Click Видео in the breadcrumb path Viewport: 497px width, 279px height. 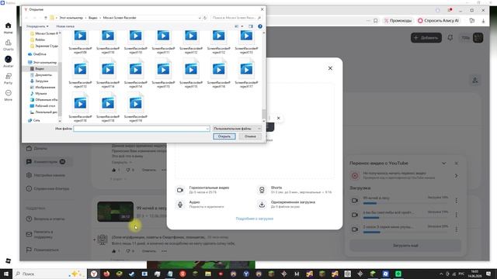click(x=93, y=18)
